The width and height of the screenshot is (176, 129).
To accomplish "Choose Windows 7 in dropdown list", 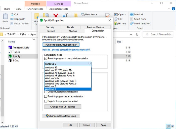I will 68,86.
